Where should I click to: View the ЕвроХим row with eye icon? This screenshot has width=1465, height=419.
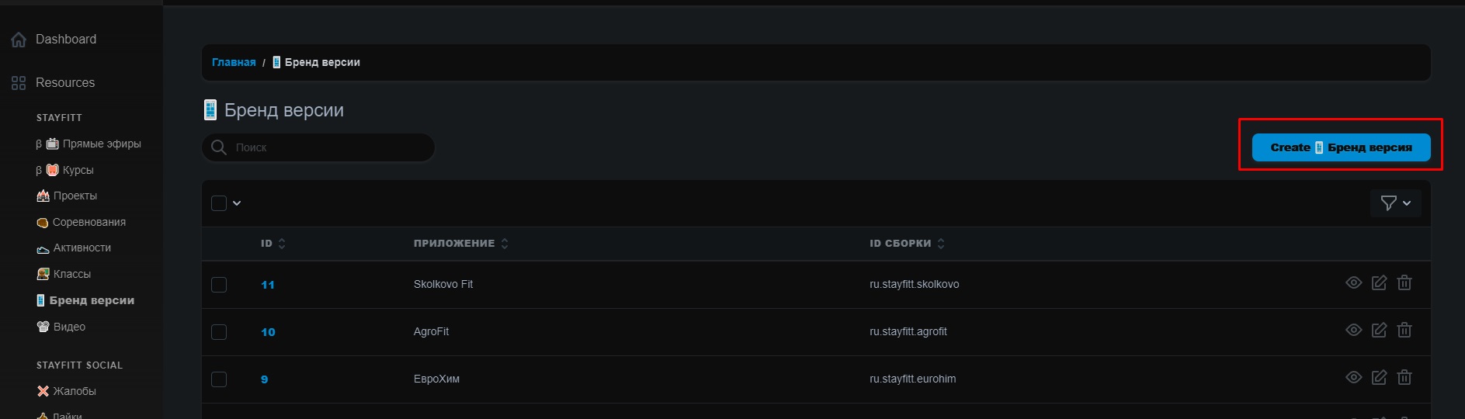coord(1353,378)
